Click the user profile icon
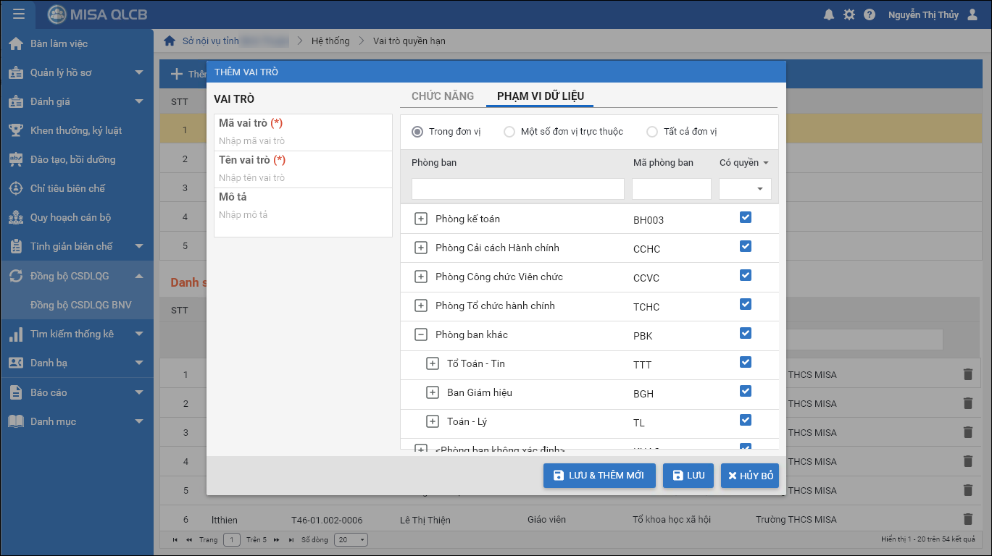 coord(972,14)
